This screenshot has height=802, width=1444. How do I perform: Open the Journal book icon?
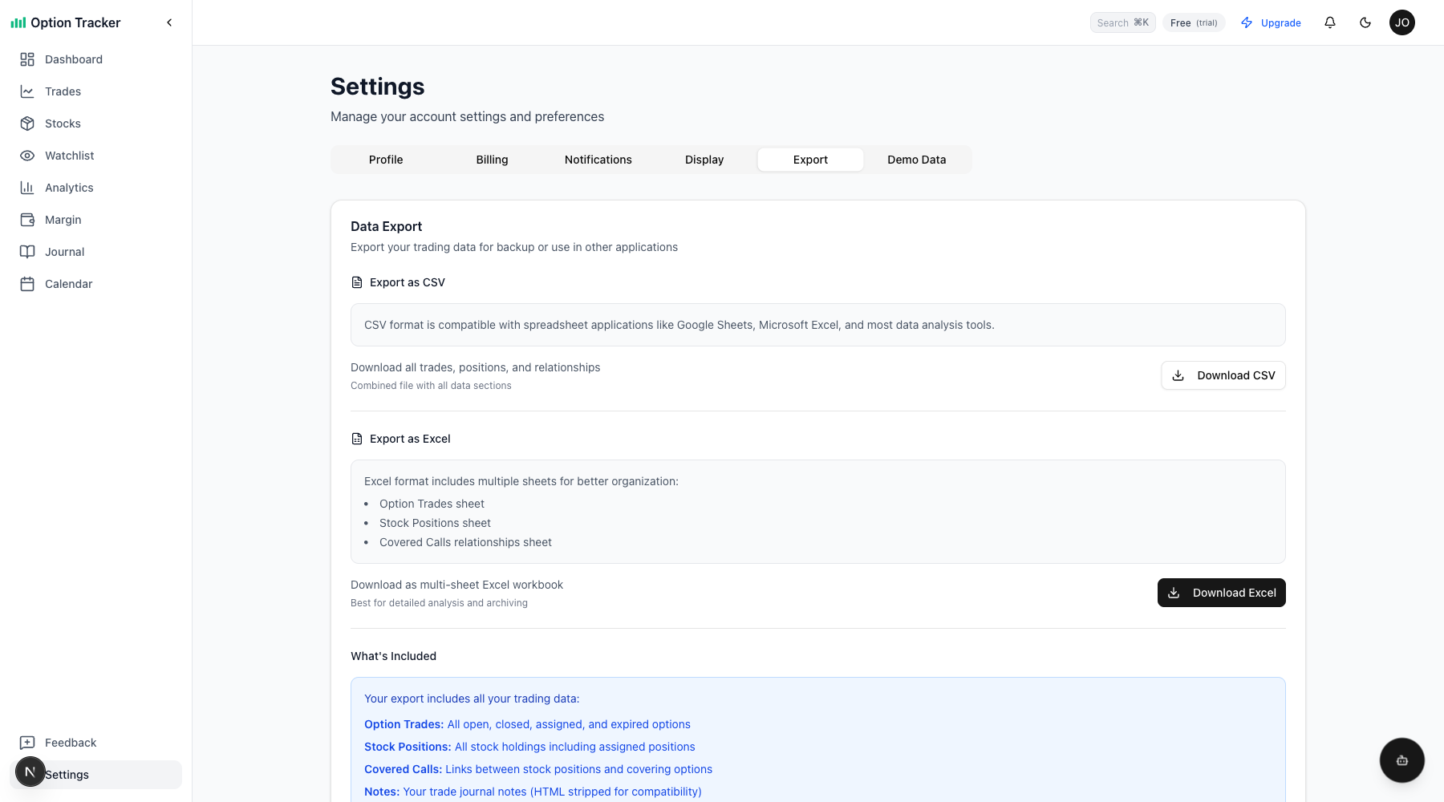coord(27,252)
